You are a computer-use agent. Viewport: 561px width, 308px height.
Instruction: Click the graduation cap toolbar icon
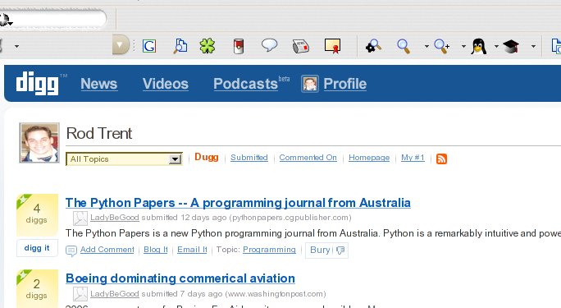[x=511, y=46]
